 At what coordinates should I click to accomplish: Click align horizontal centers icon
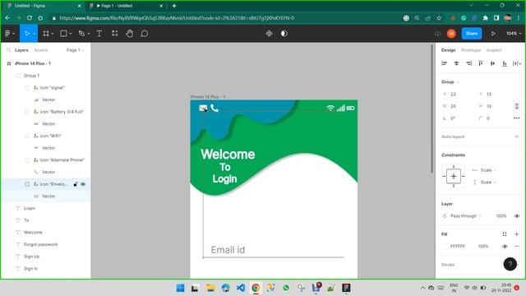click(x=456, y=63)
